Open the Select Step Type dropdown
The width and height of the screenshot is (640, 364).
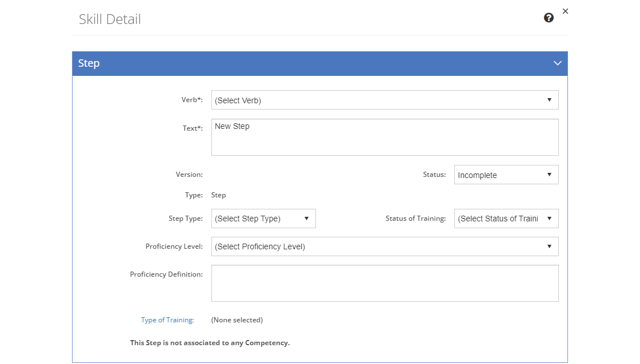(x=263, y=219)
